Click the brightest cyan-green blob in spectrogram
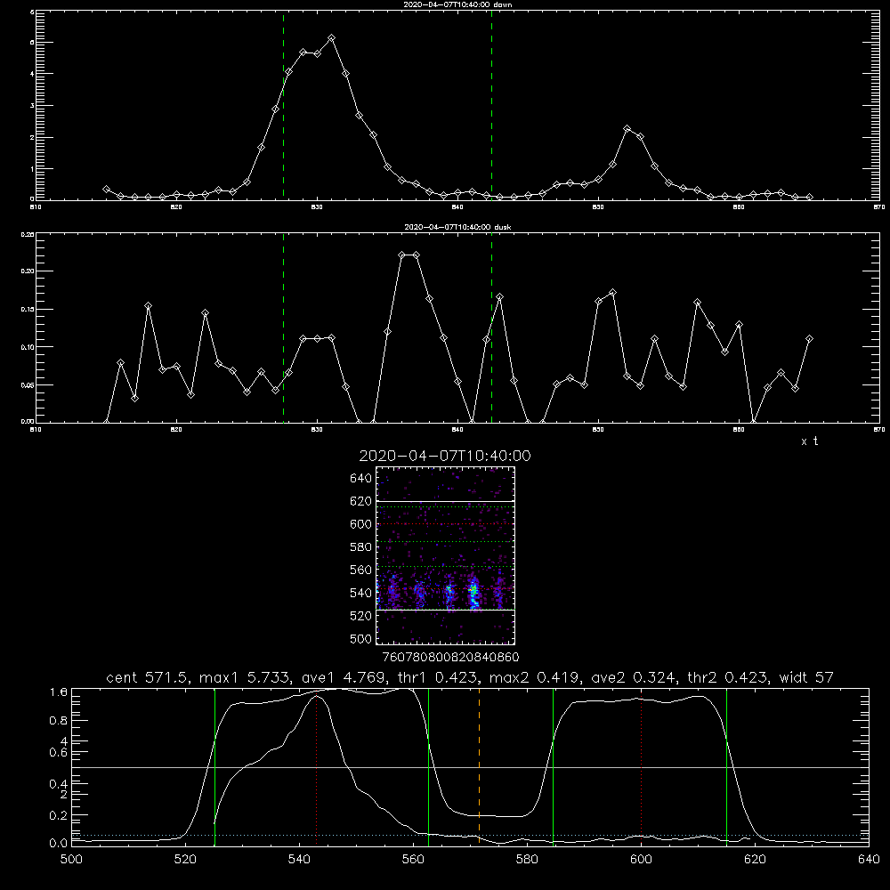890x890 pixels. 473,595
